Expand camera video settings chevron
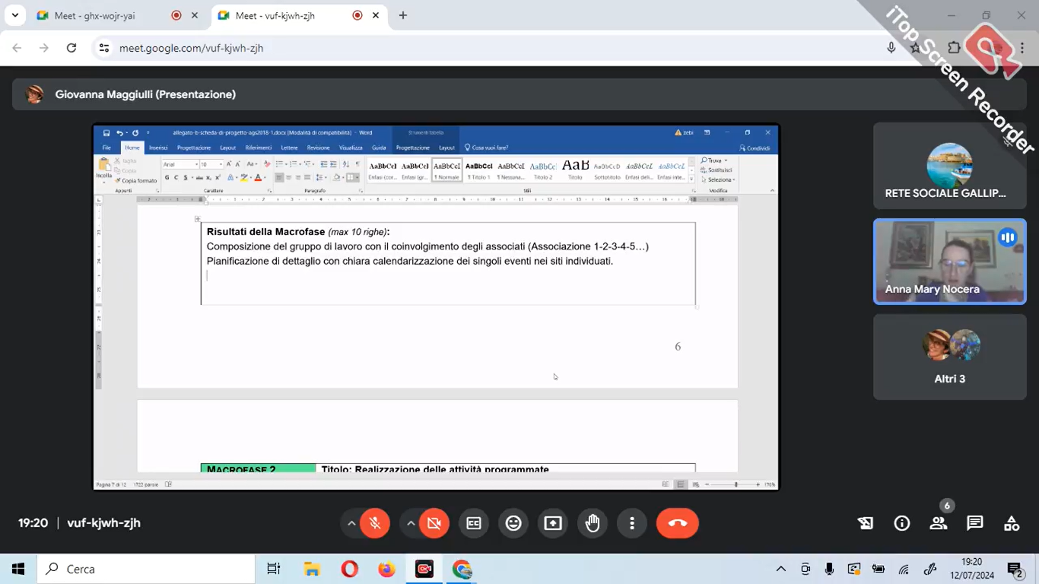The image size is (1039, 584). click(411, 523)
